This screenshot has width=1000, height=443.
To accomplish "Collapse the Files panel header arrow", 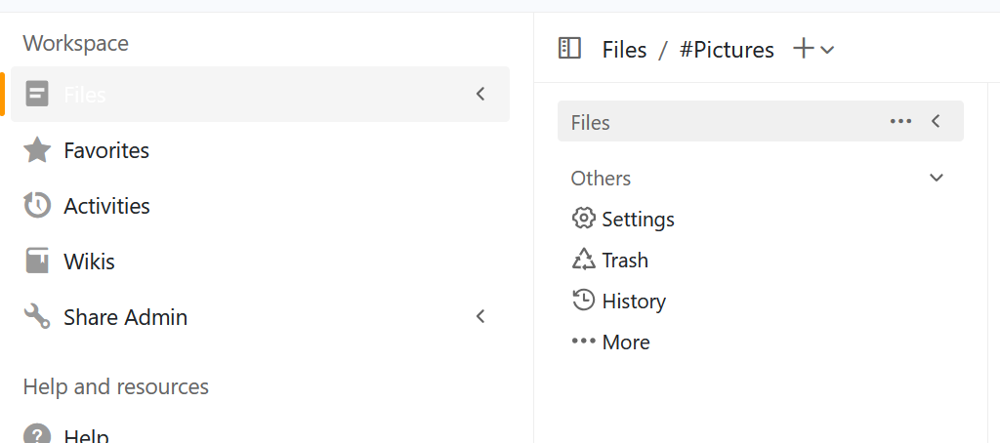I will coord(936,122).
